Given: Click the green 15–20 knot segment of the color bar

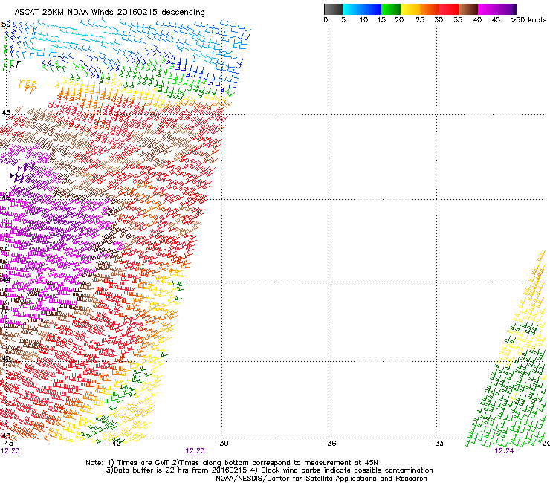Looking at the screenshot, I should [x=391, y=9].
